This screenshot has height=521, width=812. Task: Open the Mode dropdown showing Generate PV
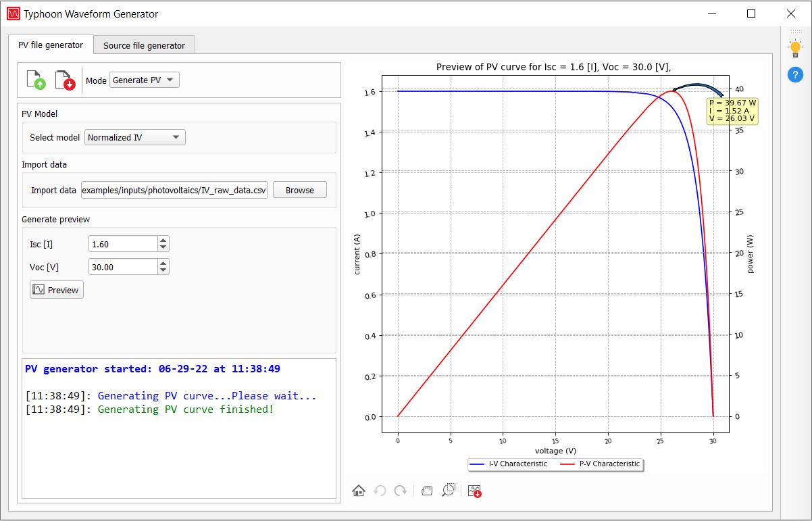click(144, 80)
